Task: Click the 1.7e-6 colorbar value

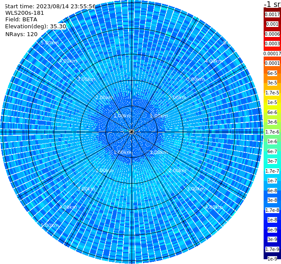Action: [x=272, y=132]
